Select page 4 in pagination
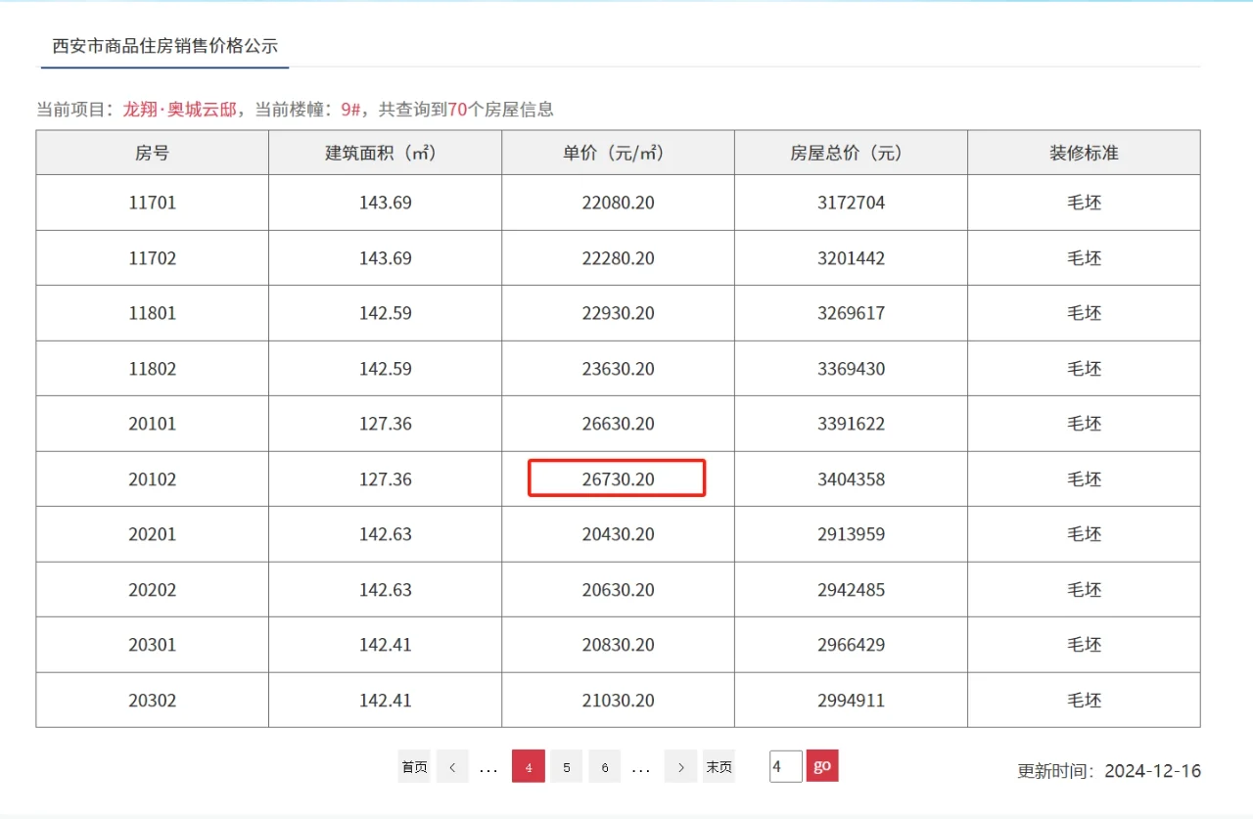Image resolution: width=1253 pixels, height=819 pixels. point(529,767)
